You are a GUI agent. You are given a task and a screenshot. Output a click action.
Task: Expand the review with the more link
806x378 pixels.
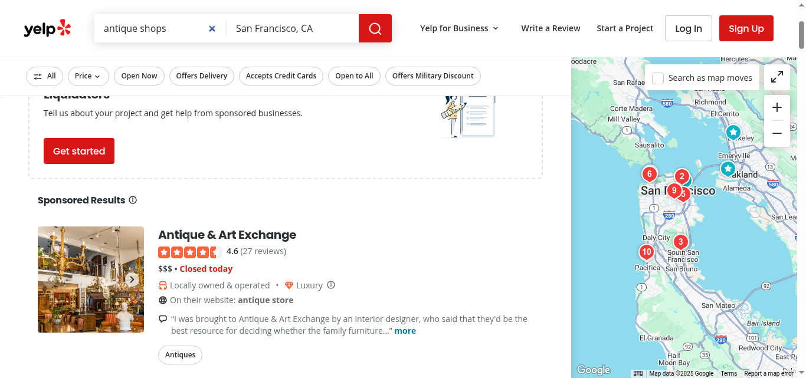405,331
